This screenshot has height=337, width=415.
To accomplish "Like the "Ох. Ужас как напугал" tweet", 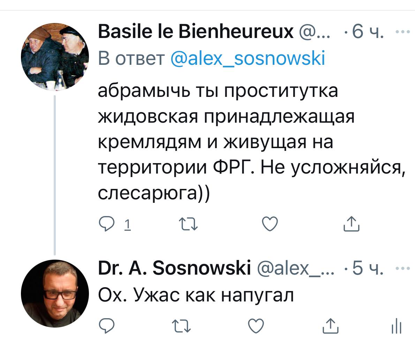I will point(256,327).
